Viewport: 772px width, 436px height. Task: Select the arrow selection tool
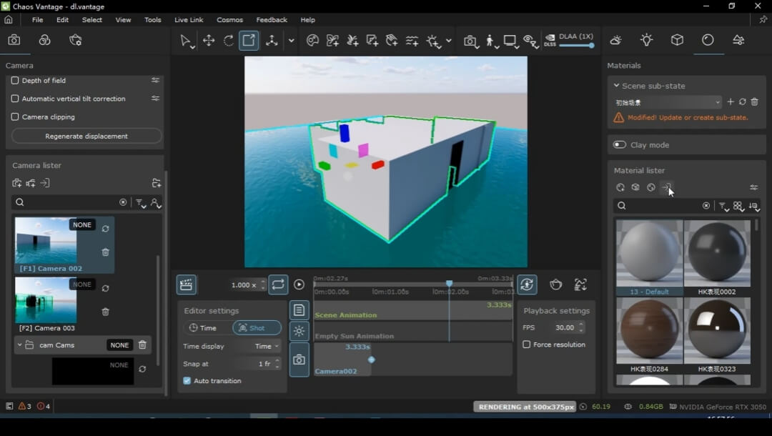click(x=186, y=41)
